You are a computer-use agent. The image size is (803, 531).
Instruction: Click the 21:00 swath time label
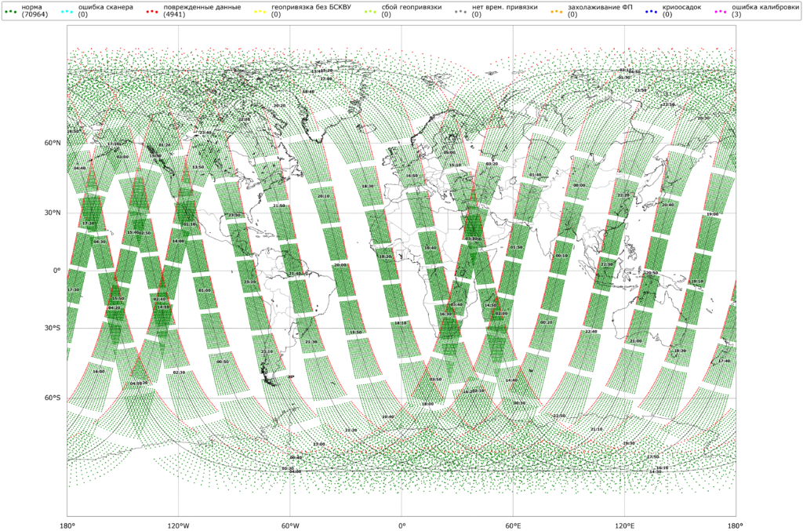pyautogui.click(x=635, y=341)
